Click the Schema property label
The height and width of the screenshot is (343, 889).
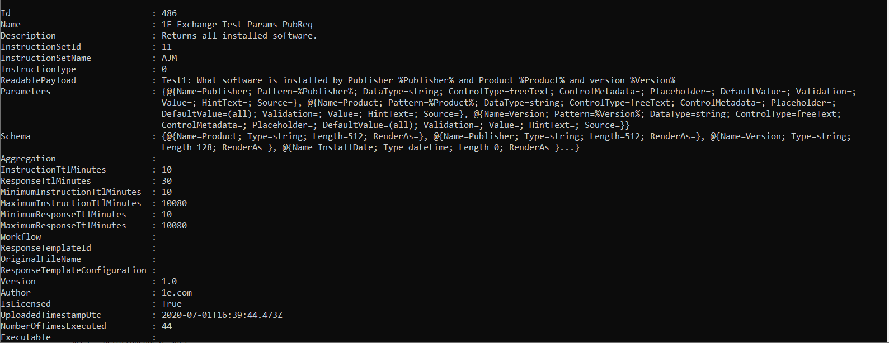[x=16, y=136]
